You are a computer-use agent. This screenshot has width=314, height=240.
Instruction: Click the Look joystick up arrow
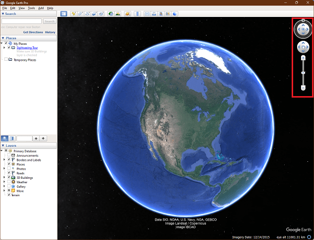[303, 25]
